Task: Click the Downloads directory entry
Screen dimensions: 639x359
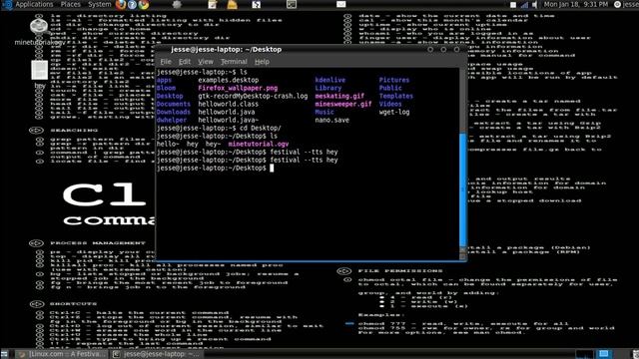Action: [173, 112]
